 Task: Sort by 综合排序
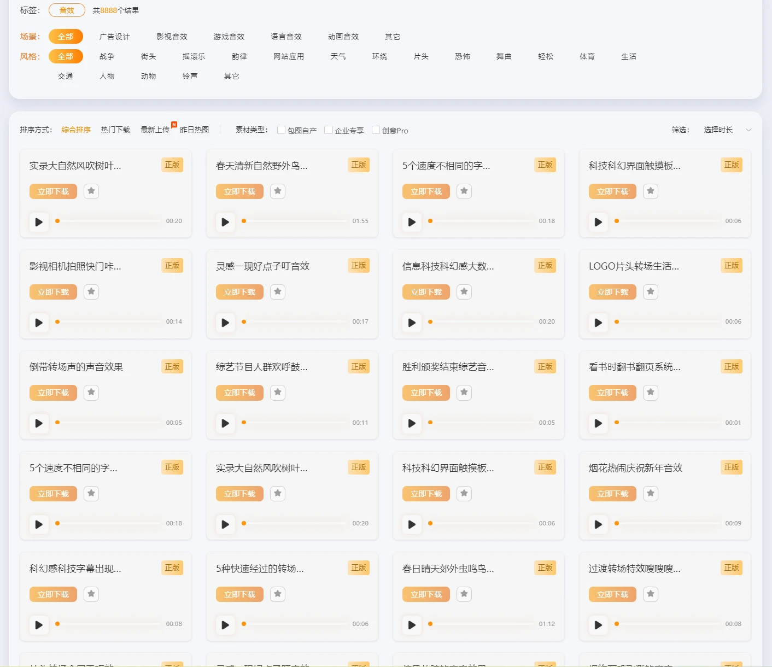[x=76, y=130]
